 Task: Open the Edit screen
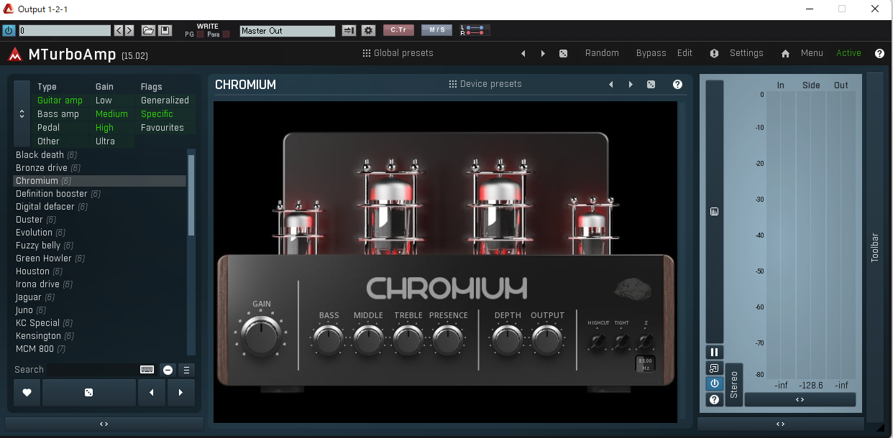685,53
